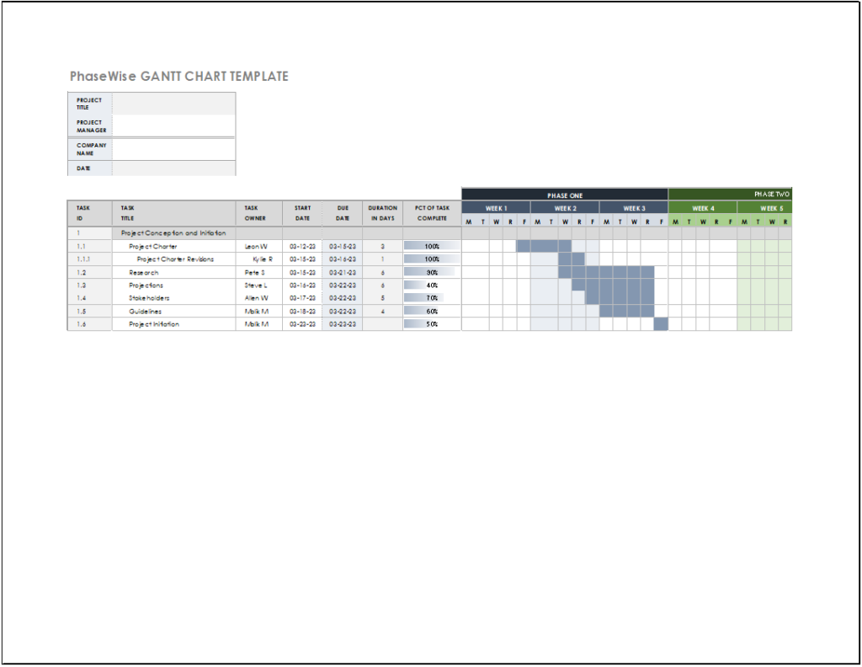Screen dimensions: 862x667
Task: Select the Duration cell for Guidelines
Action: coord(382,311)
